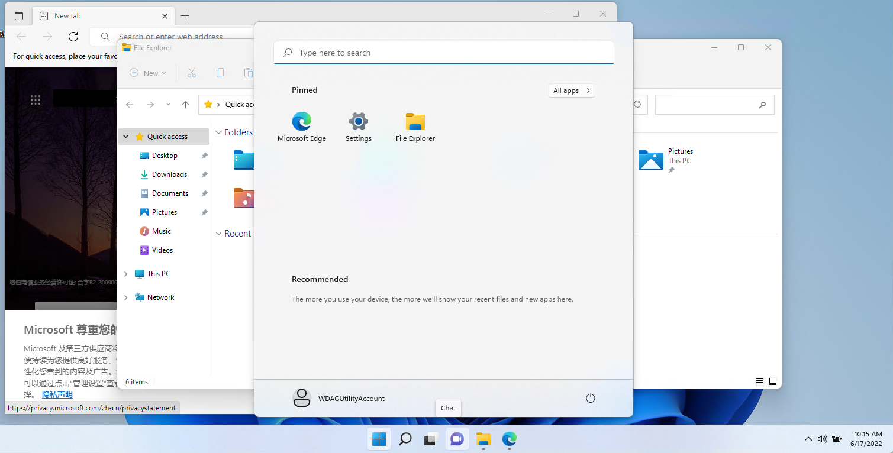Open a new tab in Edge
The image size is (893, 453).
click(x=185, y=16)
